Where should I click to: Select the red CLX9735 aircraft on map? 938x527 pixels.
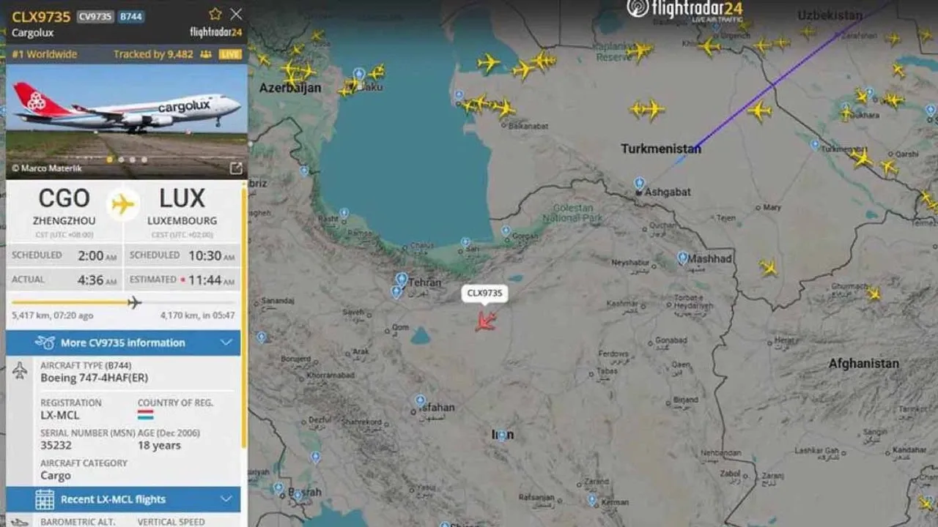coord(485,320)
